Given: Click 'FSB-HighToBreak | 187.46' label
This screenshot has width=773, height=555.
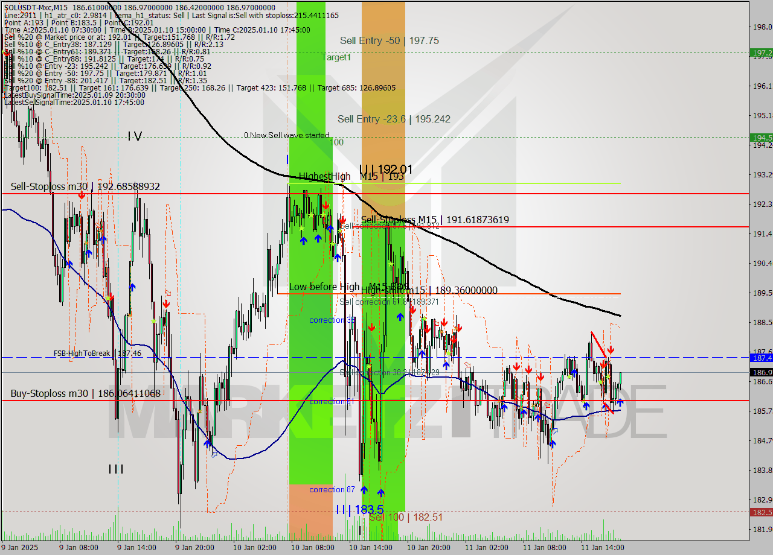Looking at the screenshot, I should [x=97, y=353].
